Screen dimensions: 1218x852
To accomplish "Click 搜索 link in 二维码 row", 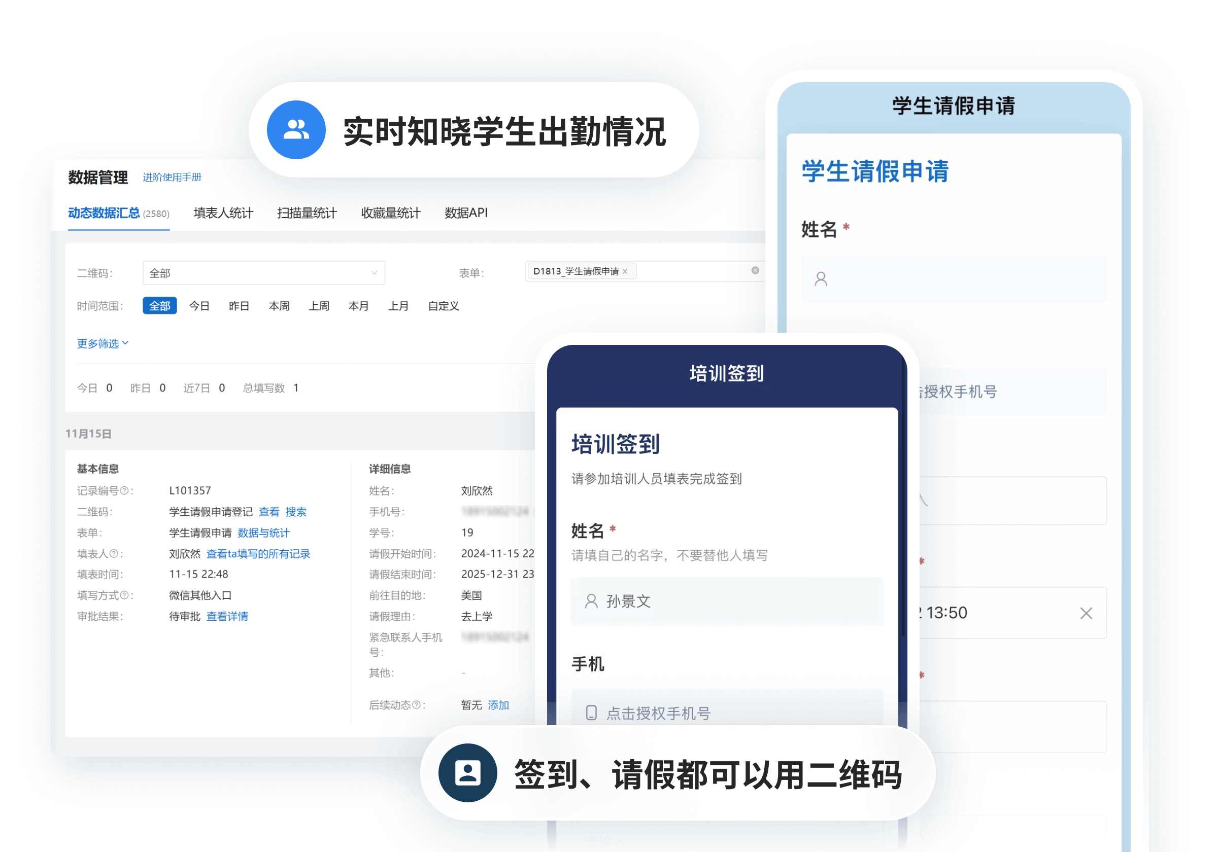I will coord(296,512).
